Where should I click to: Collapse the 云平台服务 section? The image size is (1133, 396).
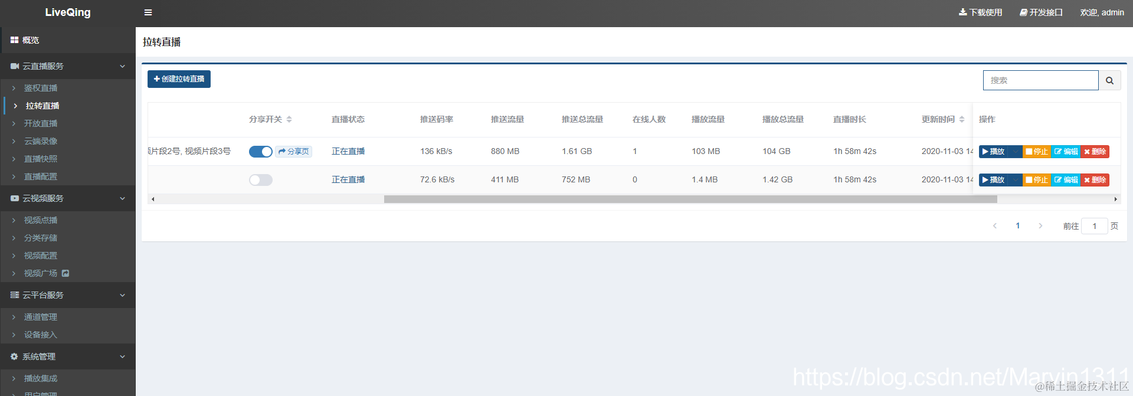[68, 295]
